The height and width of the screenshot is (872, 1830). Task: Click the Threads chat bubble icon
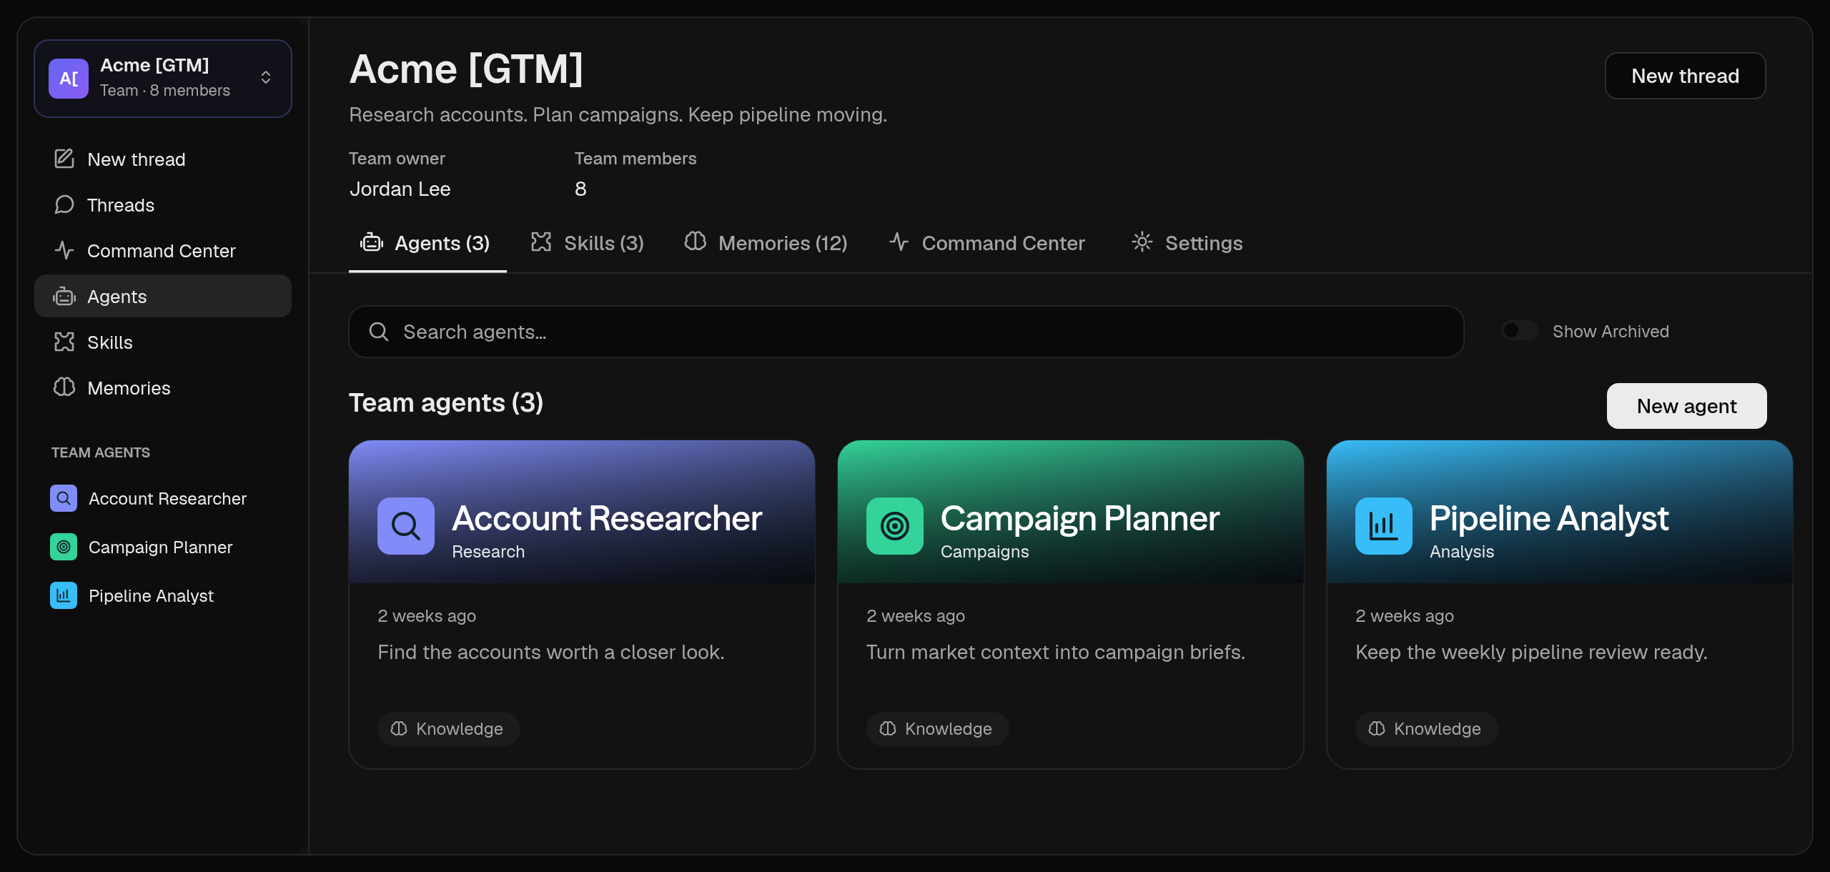click(x=64, y=204)
